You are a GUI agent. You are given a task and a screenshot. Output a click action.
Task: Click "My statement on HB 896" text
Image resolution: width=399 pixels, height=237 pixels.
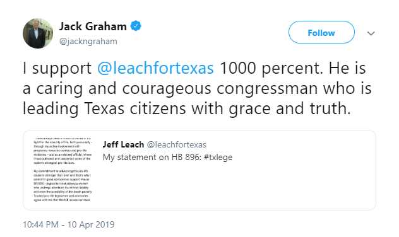pos(152,157)
